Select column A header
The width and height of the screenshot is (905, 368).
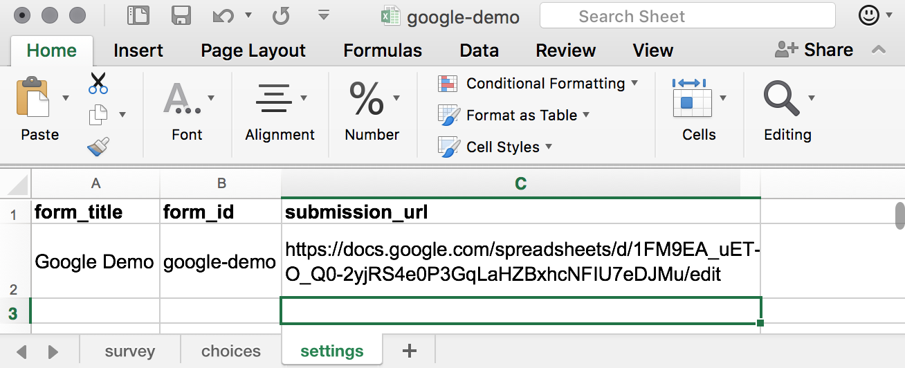point(96,183)
